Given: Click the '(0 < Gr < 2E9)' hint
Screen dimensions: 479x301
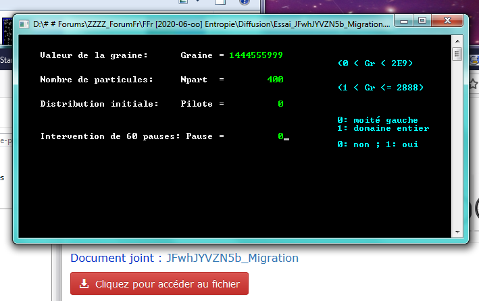Looking at the screenshot, I should click(375, 63).
